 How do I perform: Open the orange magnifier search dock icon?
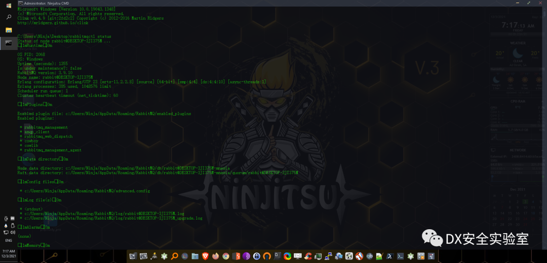point(174,256)
